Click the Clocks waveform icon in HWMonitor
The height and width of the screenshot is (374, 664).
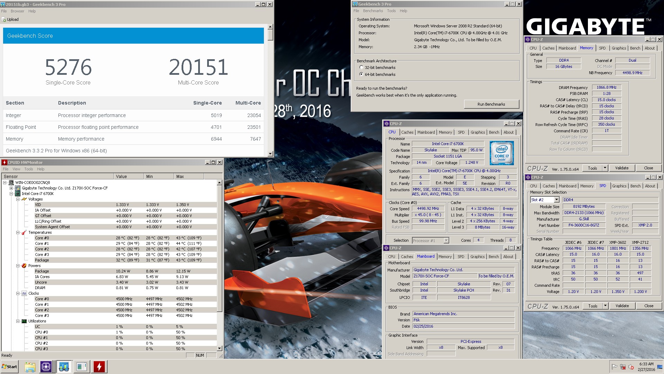pyautogui.click(x=24, y=293)
